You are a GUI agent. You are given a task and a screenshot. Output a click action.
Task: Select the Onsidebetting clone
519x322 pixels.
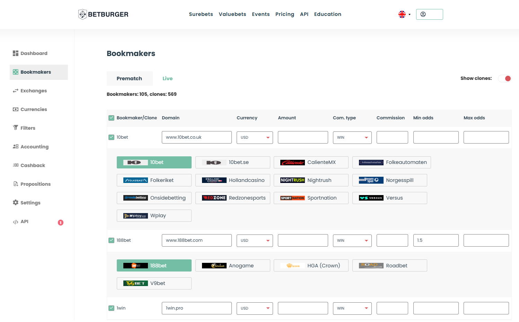click(154, 198)
